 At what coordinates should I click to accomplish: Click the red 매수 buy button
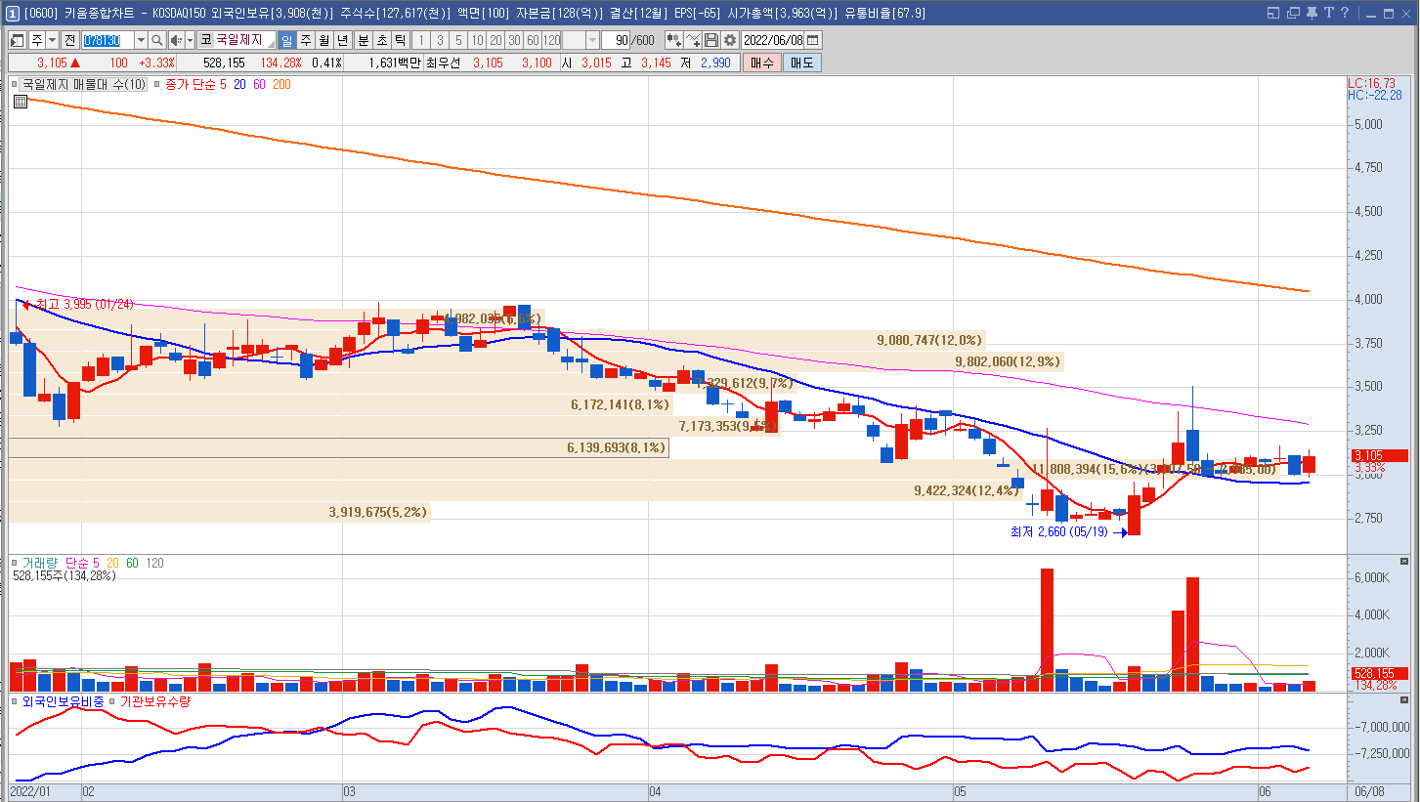click(762, 63)
